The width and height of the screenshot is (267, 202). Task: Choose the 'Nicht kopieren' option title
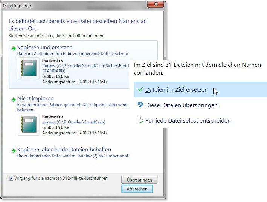35,99
